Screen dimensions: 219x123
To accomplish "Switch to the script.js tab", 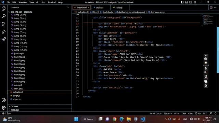I will tap(119, 8).
